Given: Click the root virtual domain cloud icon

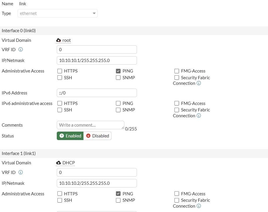Looking at the screenshot, I should click(59, 40).
